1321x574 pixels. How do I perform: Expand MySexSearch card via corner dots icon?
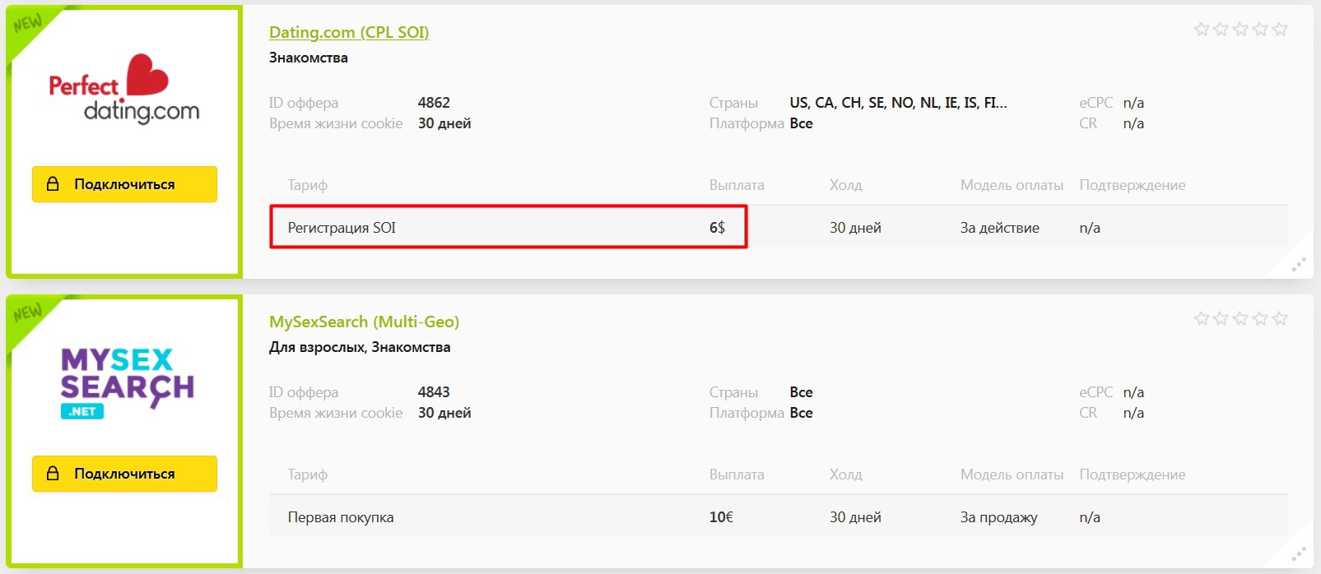(x=1298, y=554)
